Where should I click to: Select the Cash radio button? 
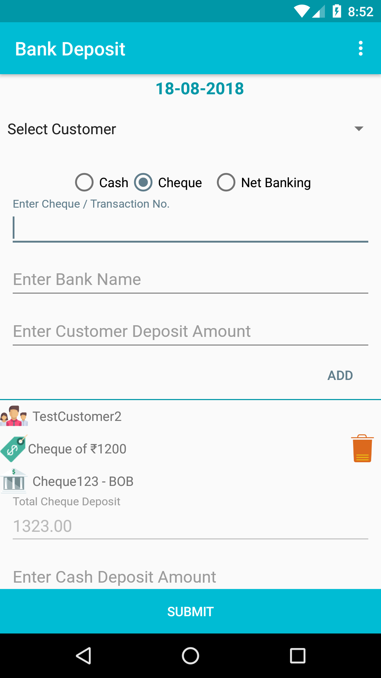(102, 183)
